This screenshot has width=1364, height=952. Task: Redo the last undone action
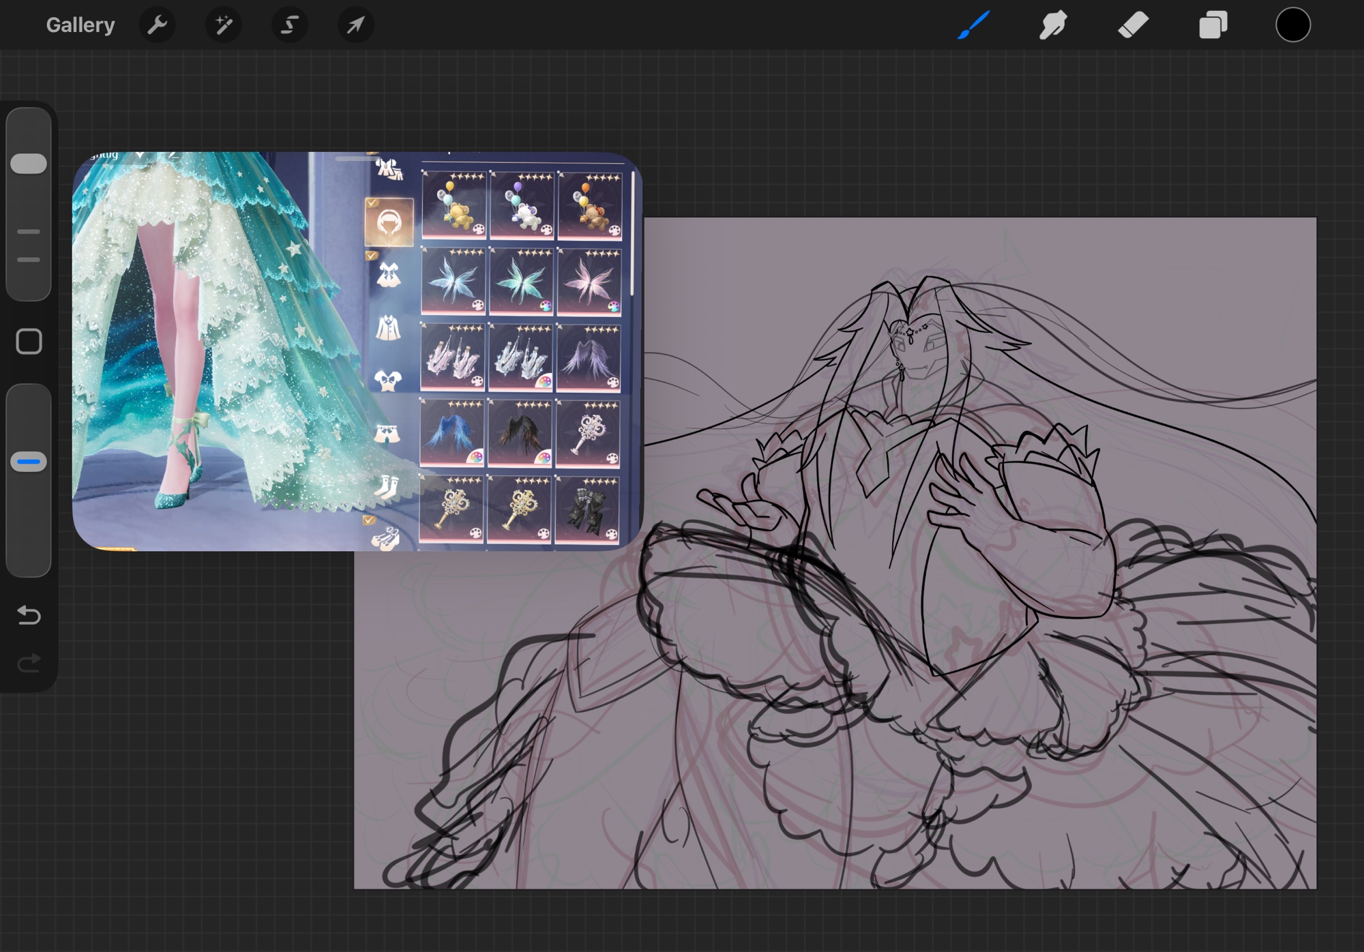pos(29,663)
